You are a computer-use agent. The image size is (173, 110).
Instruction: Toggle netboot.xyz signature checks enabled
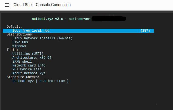40,81
